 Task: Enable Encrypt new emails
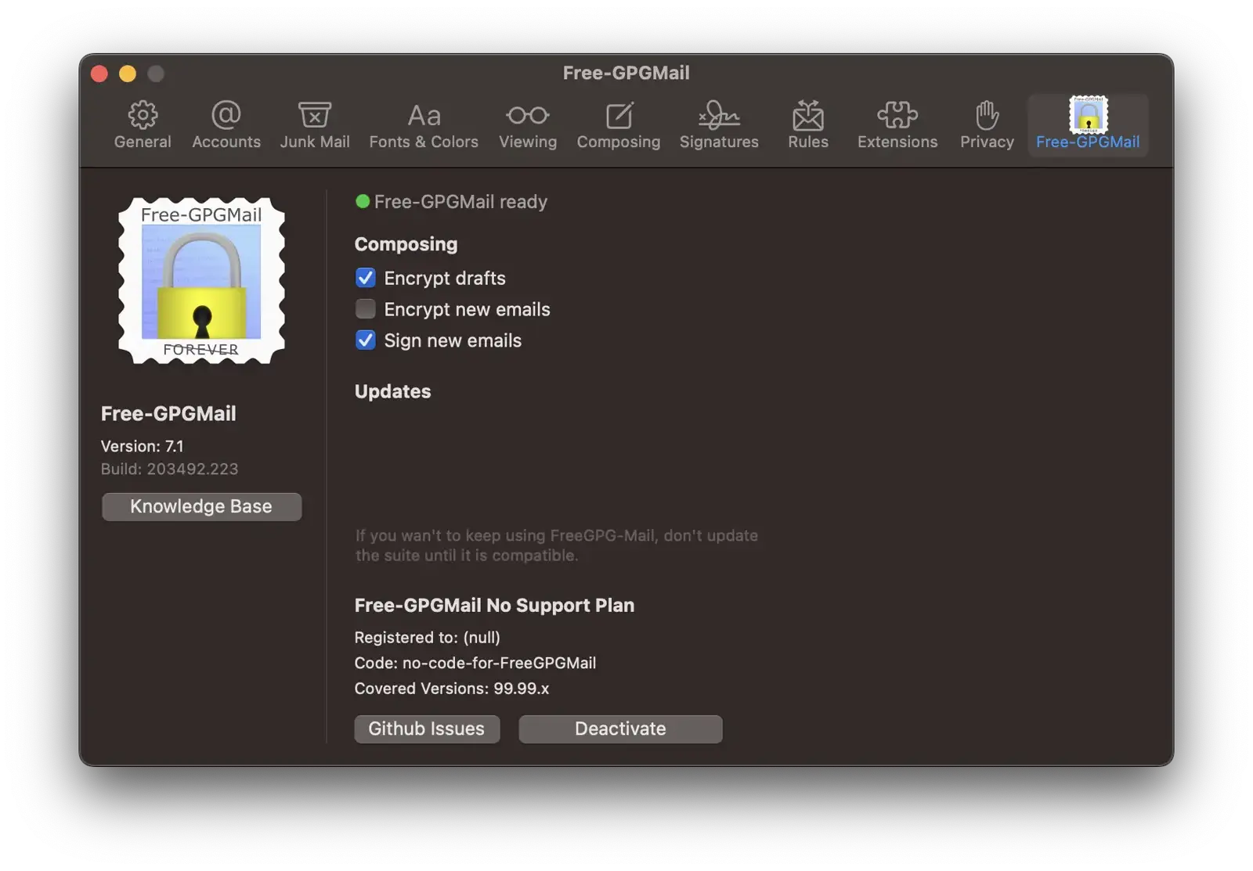[365, 308]
